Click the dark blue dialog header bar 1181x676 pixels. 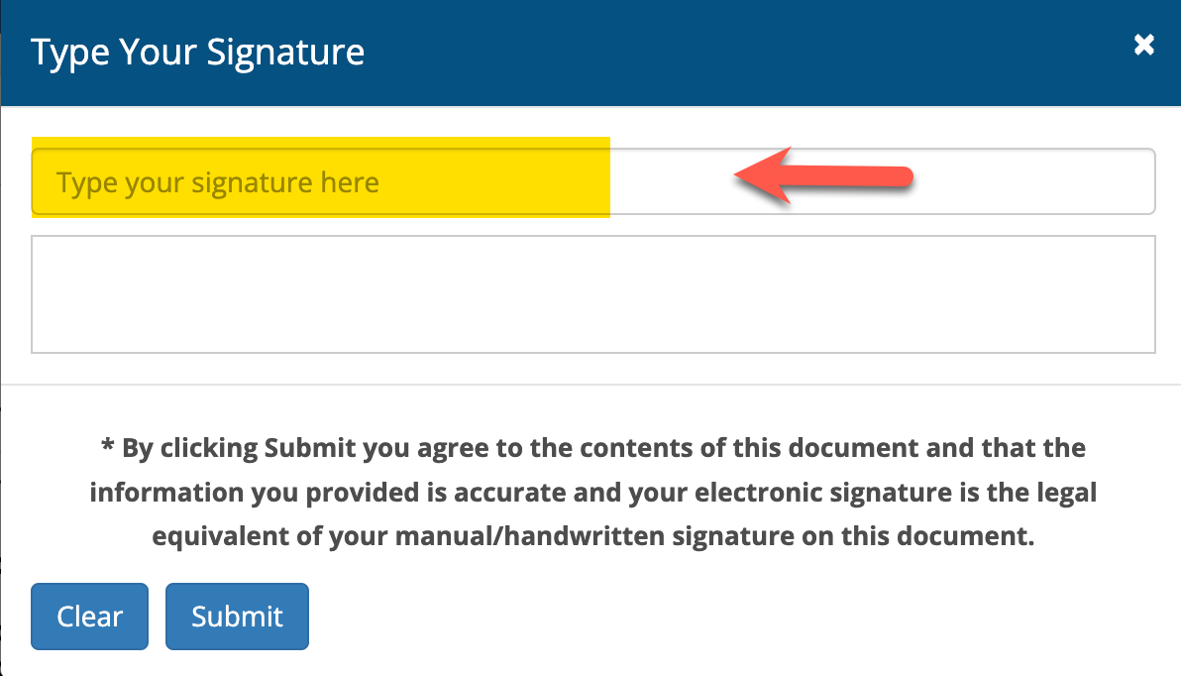[x=694, y=52]
